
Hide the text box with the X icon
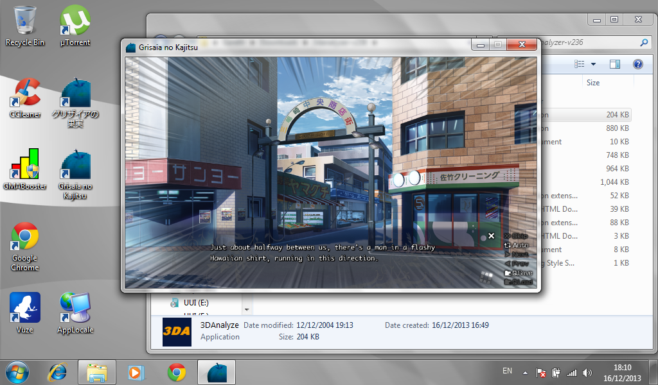point(492,236)
